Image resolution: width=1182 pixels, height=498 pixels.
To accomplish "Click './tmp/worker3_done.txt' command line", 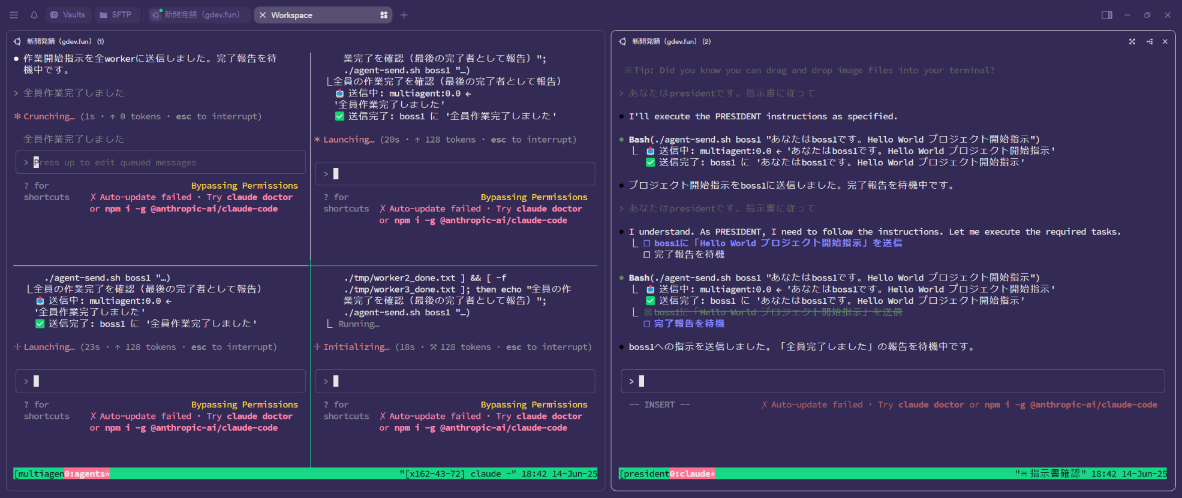I will (x=458, y=289).
